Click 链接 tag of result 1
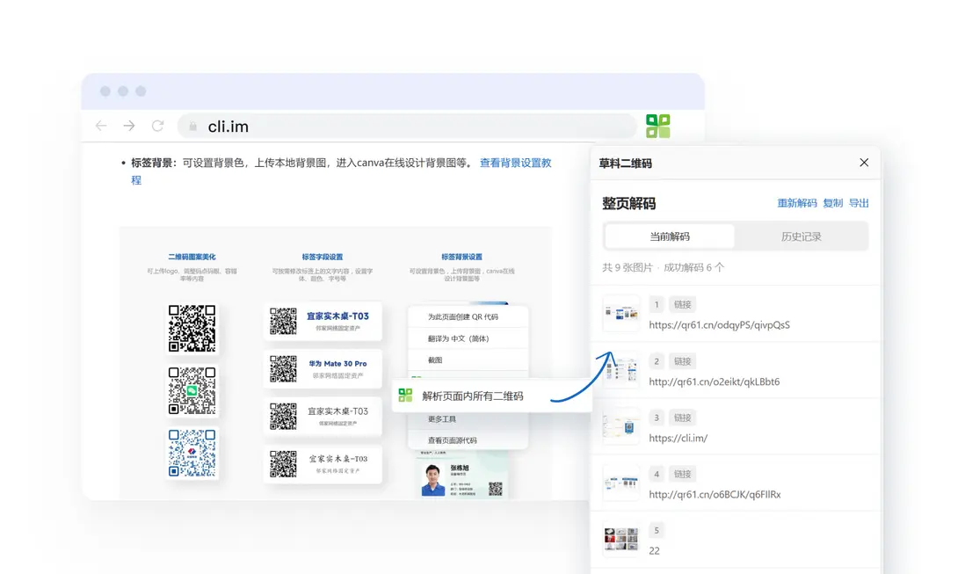The height and width of the screenshot is (574, 965). 683,304
